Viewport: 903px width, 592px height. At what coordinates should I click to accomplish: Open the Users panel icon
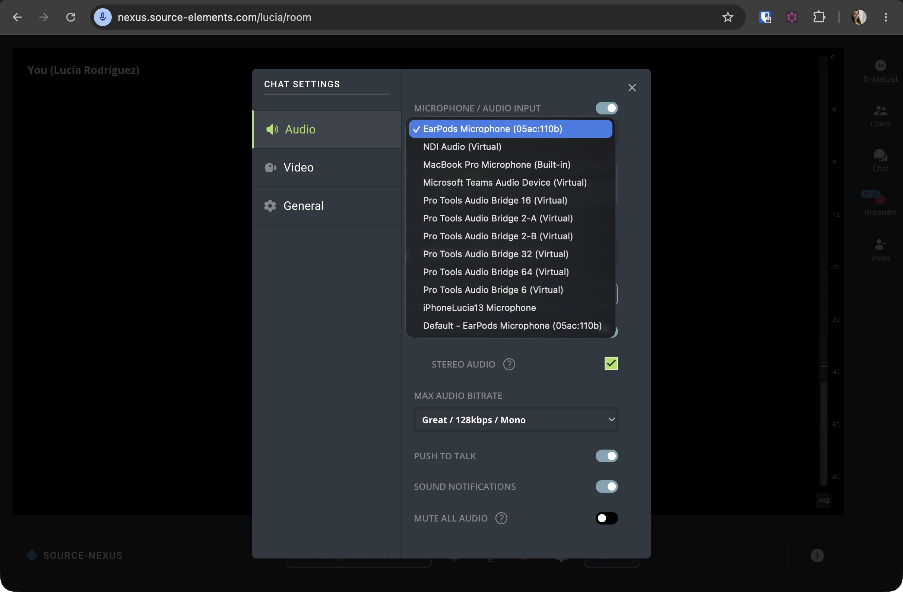click(880, 110)
